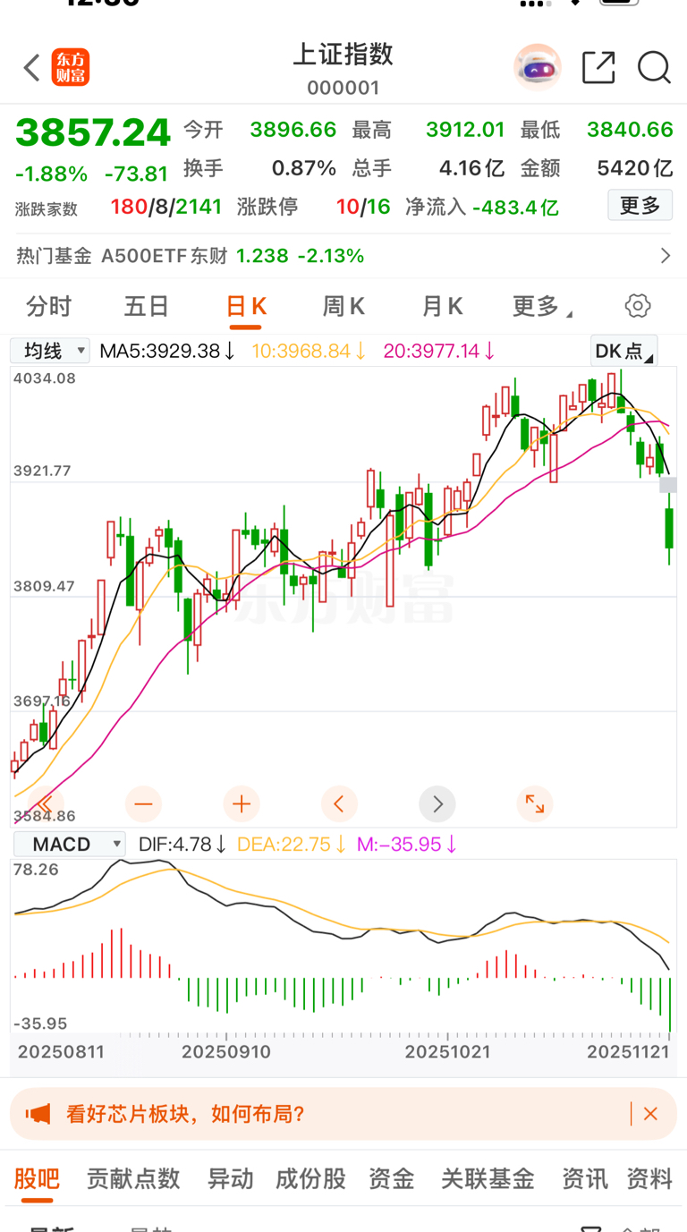The width and height of the screenshot is (687, 1232).
Task: Select the 贡献点数 tab
Action: 133,1178
